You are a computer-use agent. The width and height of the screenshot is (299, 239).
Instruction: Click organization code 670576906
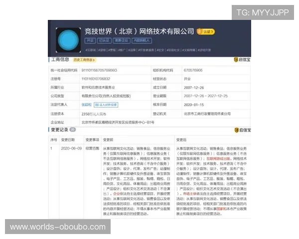193,70
